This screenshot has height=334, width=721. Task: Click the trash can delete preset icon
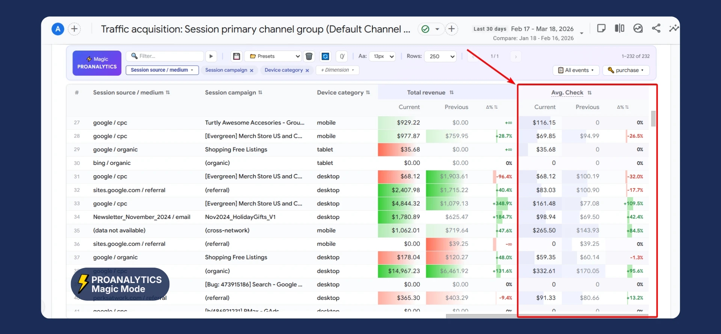tap(309, 56)
